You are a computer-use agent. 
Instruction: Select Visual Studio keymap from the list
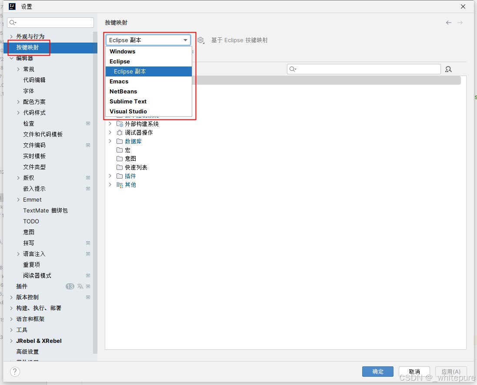click(149, 112)
